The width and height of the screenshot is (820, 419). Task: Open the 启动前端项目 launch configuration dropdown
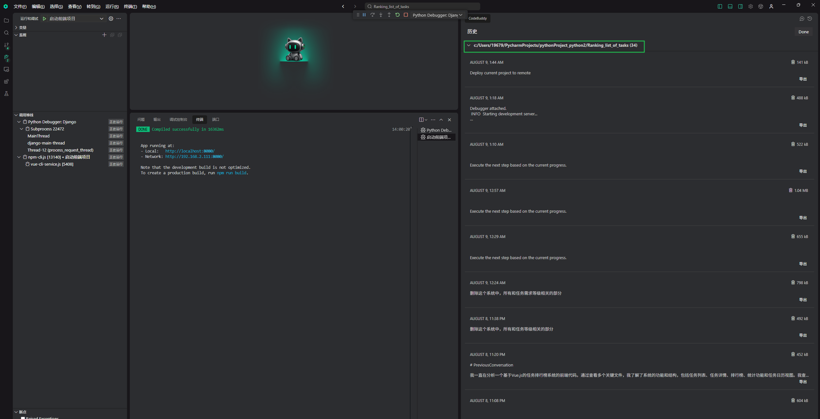(x=101, y=19)
